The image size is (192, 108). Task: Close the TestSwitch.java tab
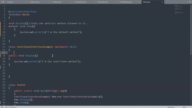click(49, 2)
